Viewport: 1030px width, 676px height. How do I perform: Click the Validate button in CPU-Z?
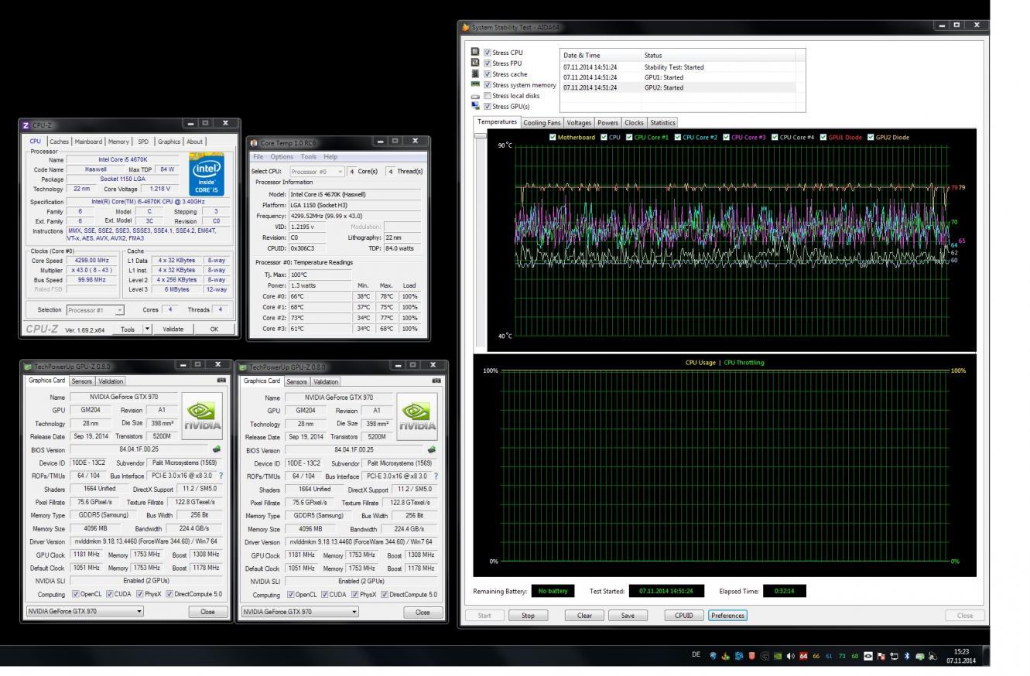pyautogui.click(x=173, y=329)
